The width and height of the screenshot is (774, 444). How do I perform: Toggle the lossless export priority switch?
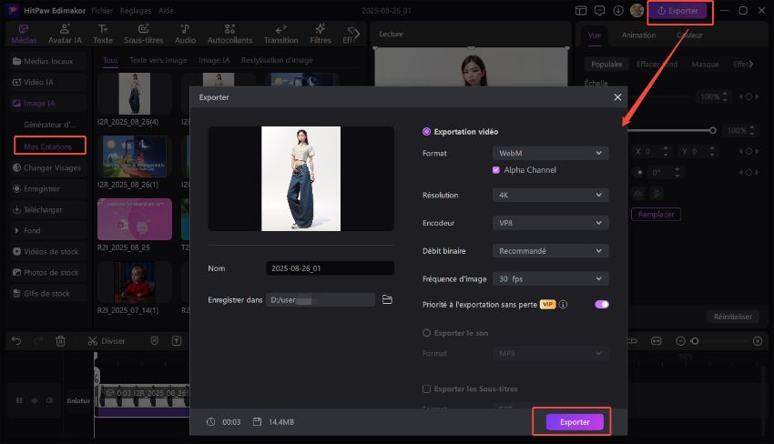click(x=601, y=305)
